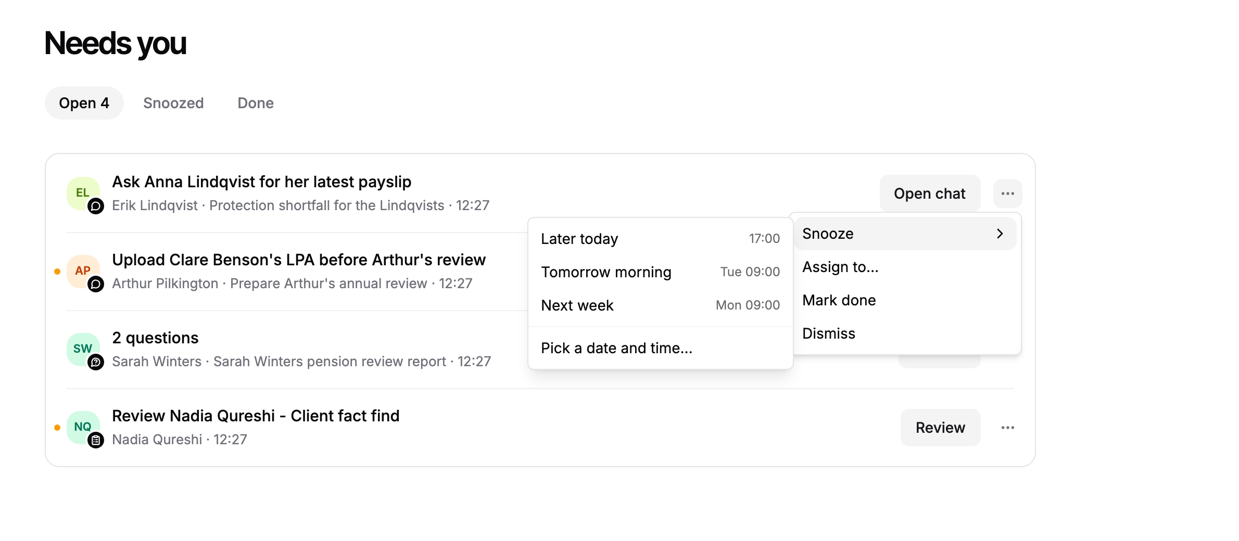1239x541 pixels.
Task: Switch to the Snoozed tab
Action: 173,103
